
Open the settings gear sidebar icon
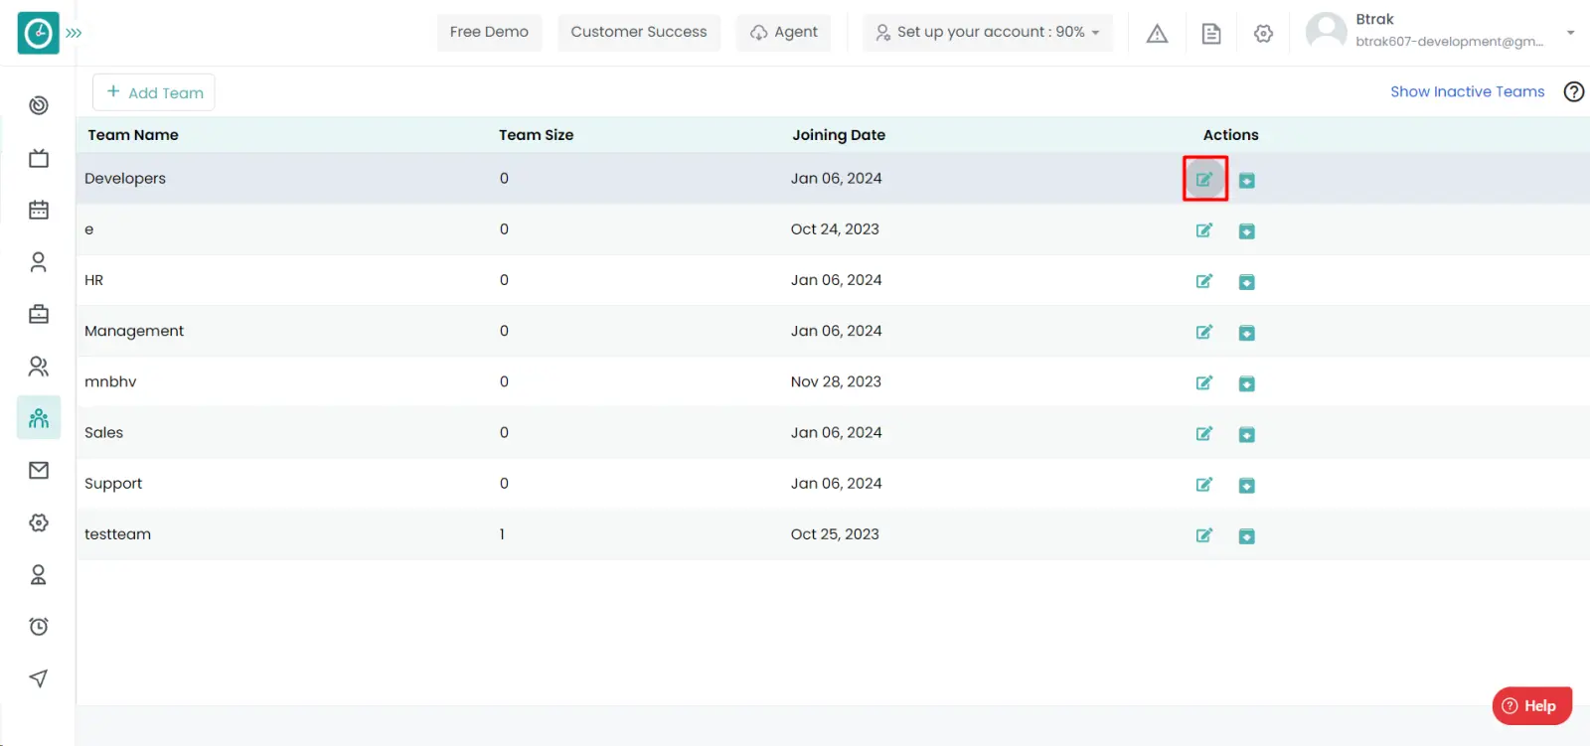(x=39, y=522)
